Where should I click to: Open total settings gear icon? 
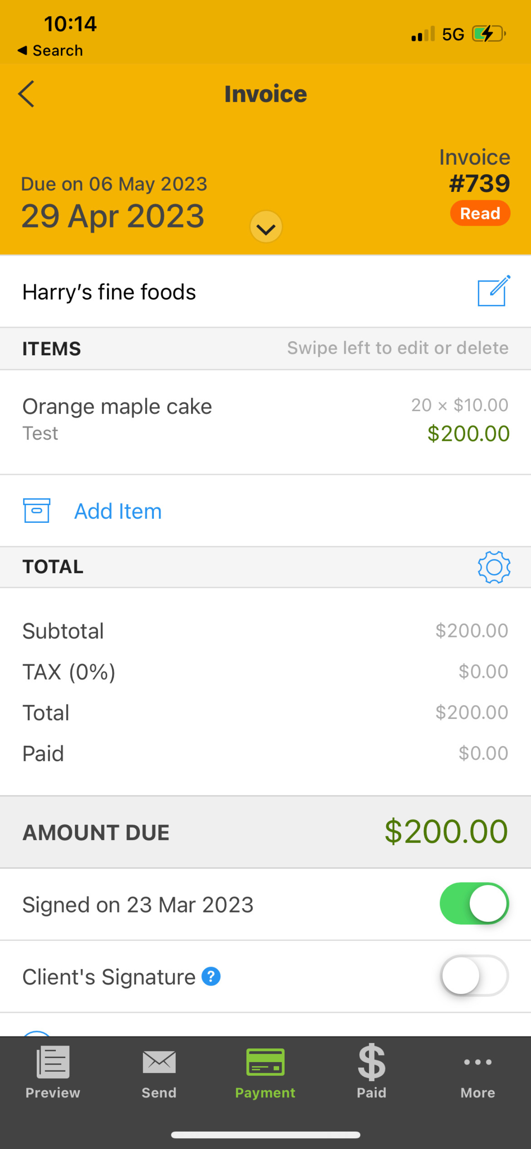point(494,567)
